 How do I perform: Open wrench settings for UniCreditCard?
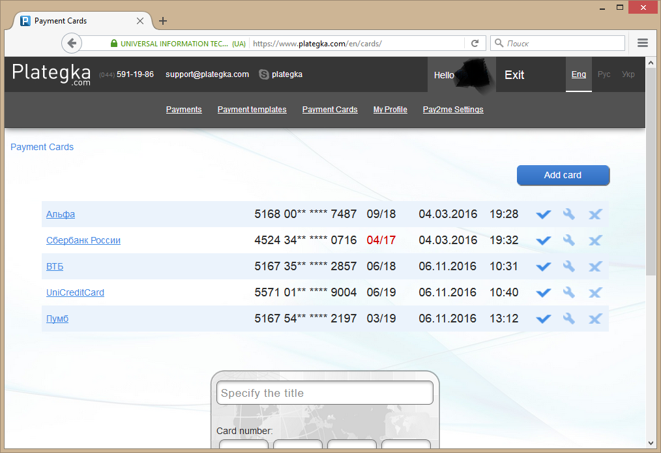click(569, 292)
